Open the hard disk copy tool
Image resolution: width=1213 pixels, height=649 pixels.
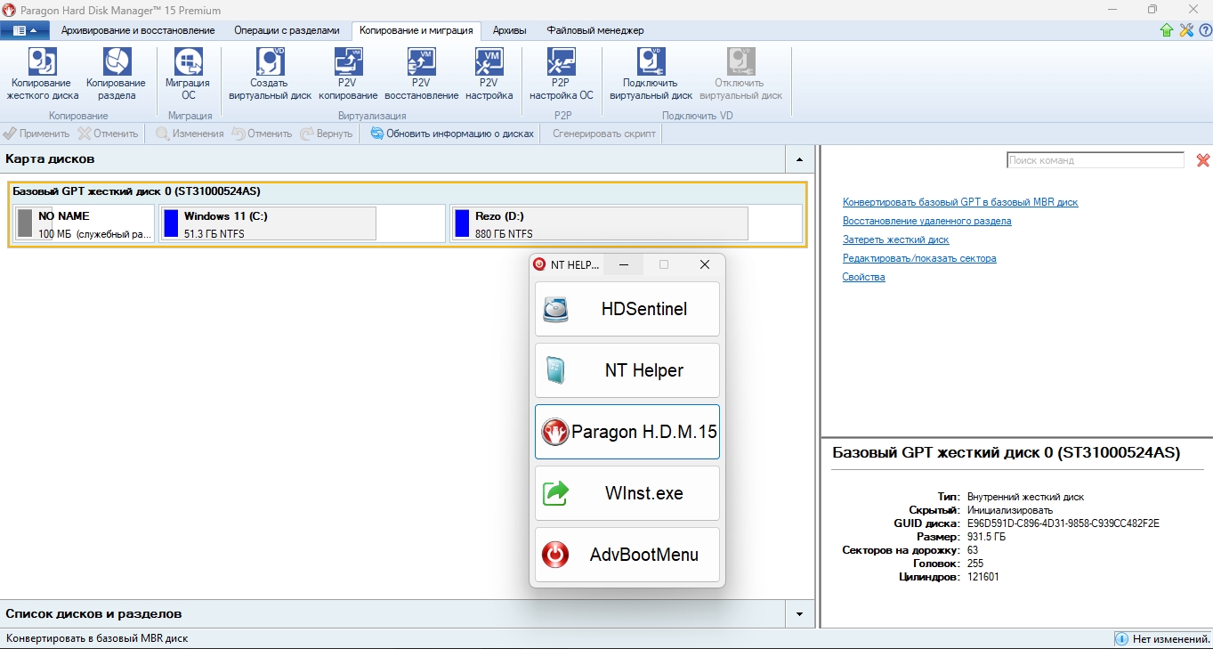pos(43,74)
